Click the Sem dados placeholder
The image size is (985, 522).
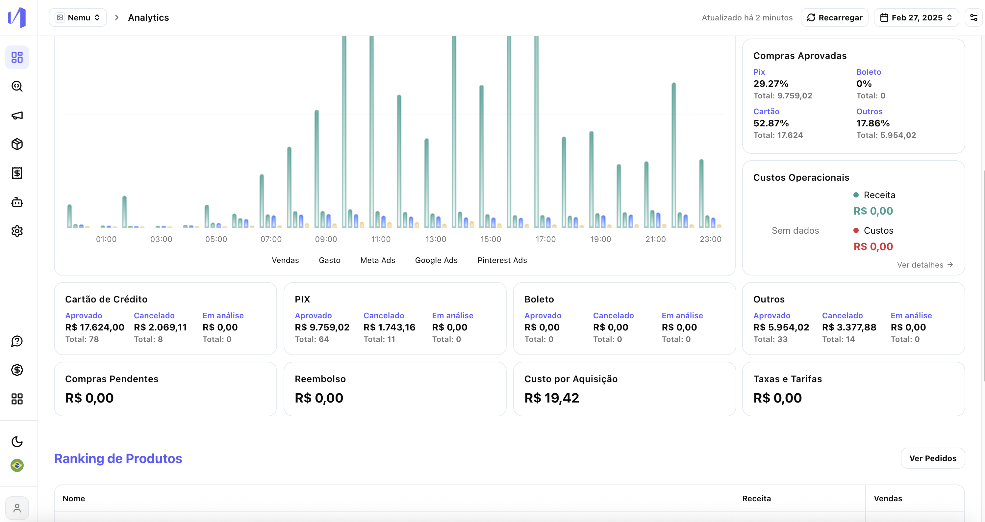[795, 230]
